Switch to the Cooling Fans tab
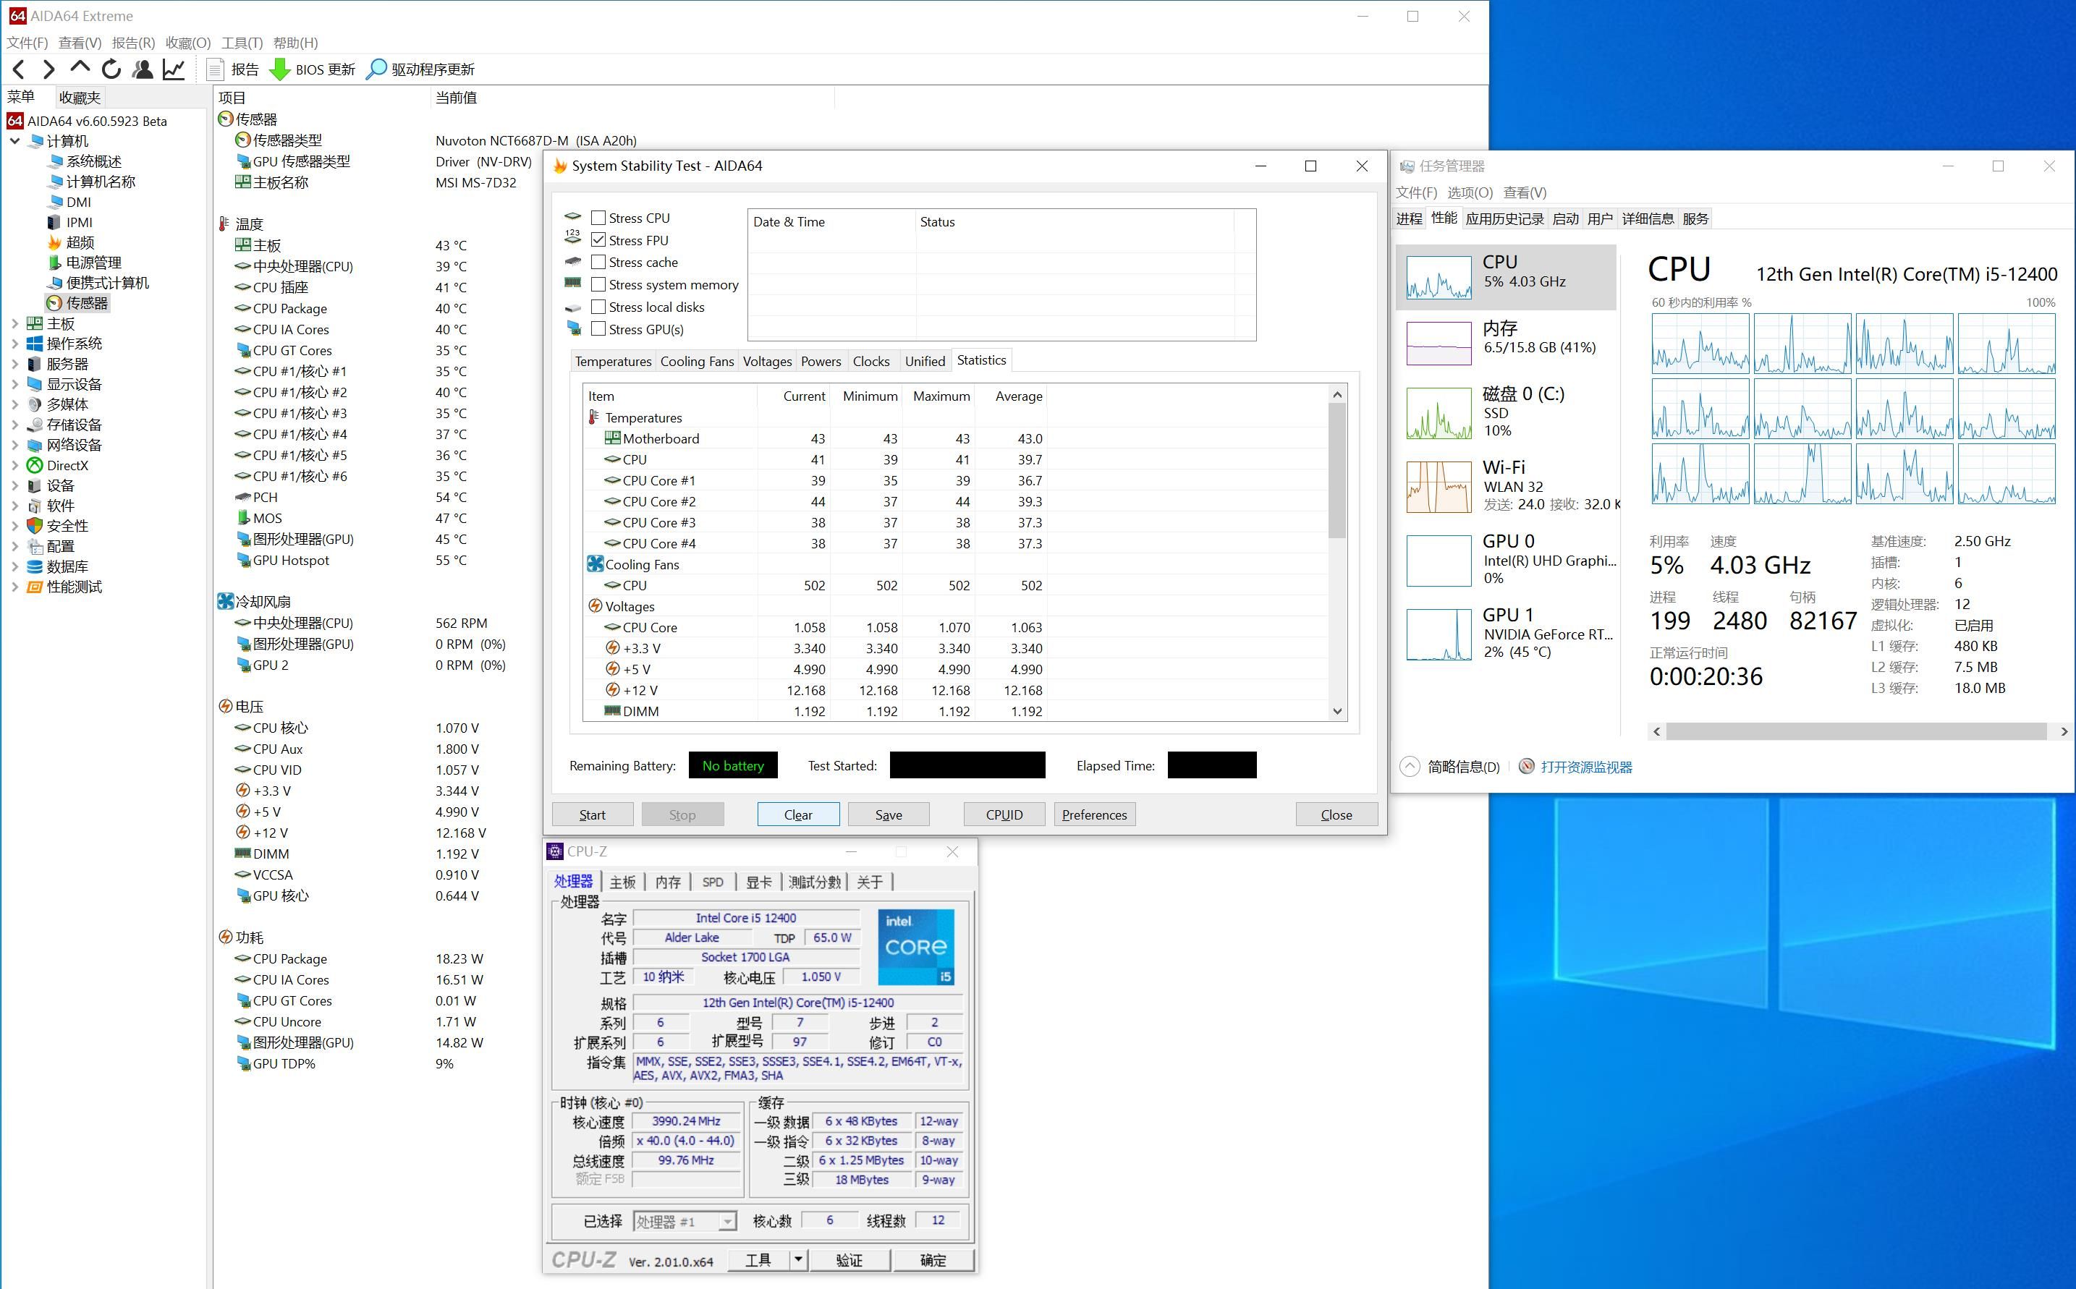 coord(697,362)
